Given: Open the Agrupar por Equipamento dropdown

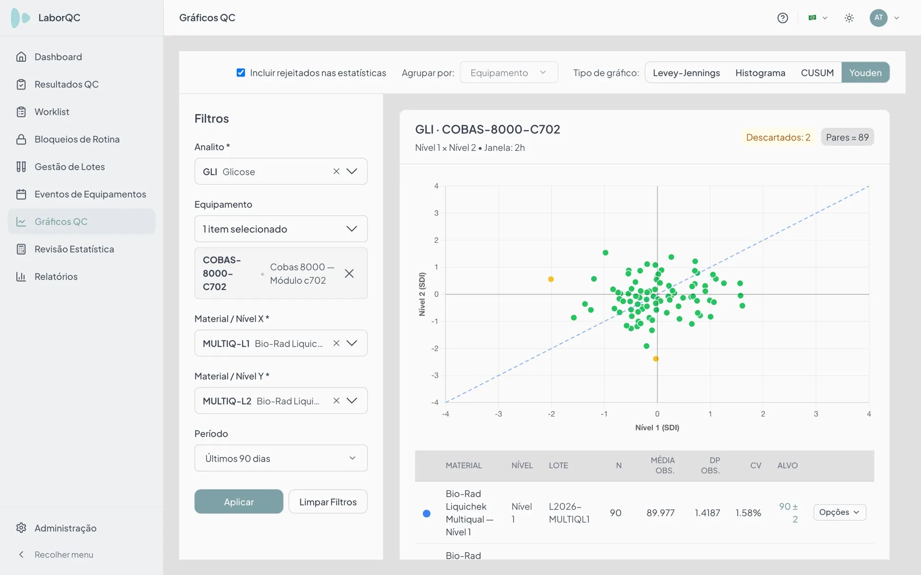Looking at the screenshot, I should 509,73.
